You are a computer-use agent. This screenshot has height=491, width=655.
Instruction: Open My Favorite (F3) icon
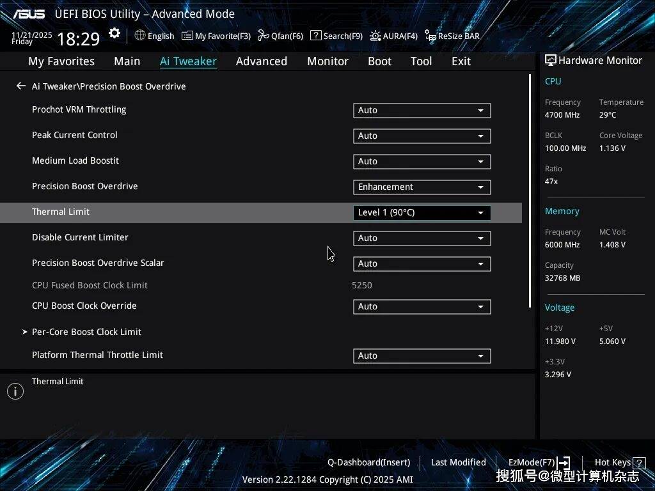pyautogui.click(x=187, y=36)
